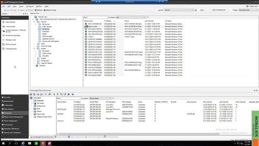Select Wireless Access Points tree item

tap(44, 117)
